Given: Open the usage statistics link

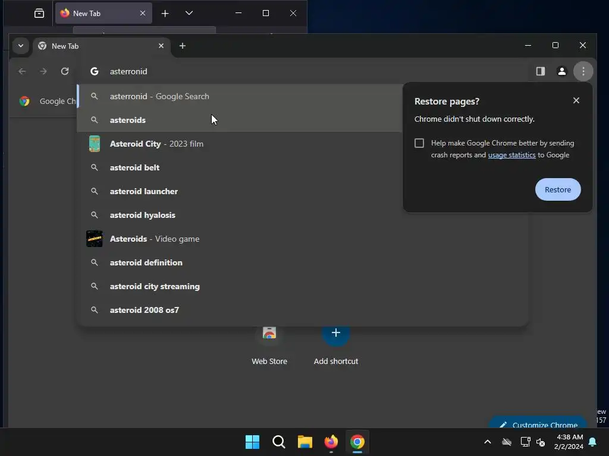Looking at the screenshot, I should [x=511, y=155].
